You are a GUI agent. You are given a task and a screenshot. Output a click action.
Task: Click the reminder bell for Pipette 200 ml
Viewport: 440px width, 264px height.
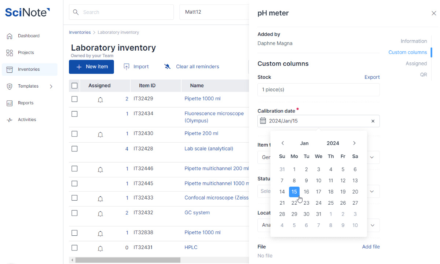click(x=100, y=135)
